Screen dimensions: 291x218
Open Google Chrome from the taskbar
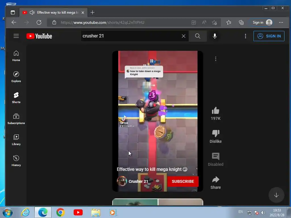[x=60, y=212]
